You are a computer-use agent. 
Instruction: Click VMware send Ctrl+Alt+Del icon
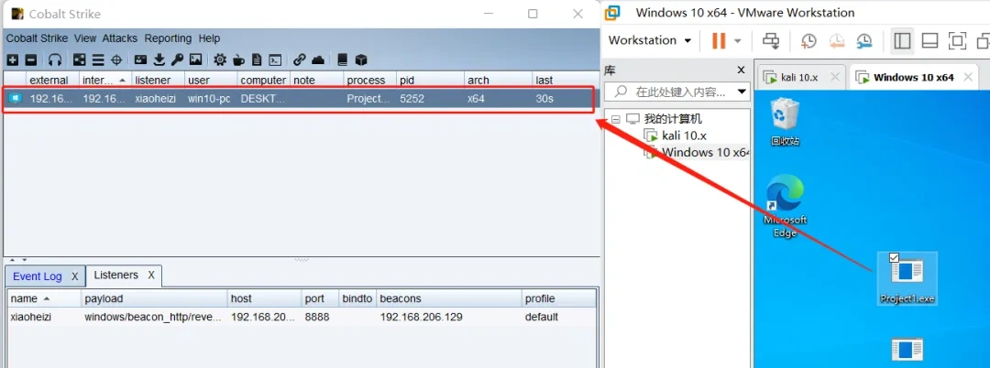(771, 40)
